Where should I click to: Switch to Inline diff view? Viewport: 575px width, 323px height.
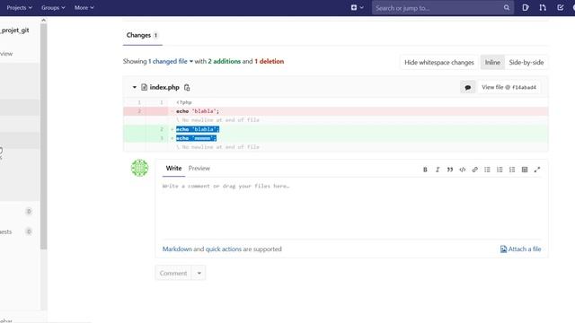tap(492, 63)
